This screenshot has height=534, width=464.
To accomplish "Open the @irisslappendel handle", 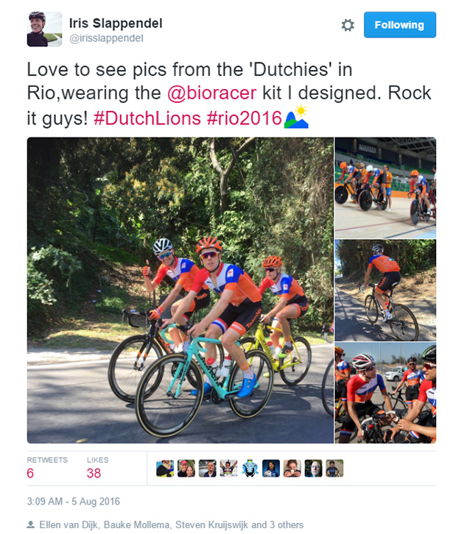I will (106, 38).
